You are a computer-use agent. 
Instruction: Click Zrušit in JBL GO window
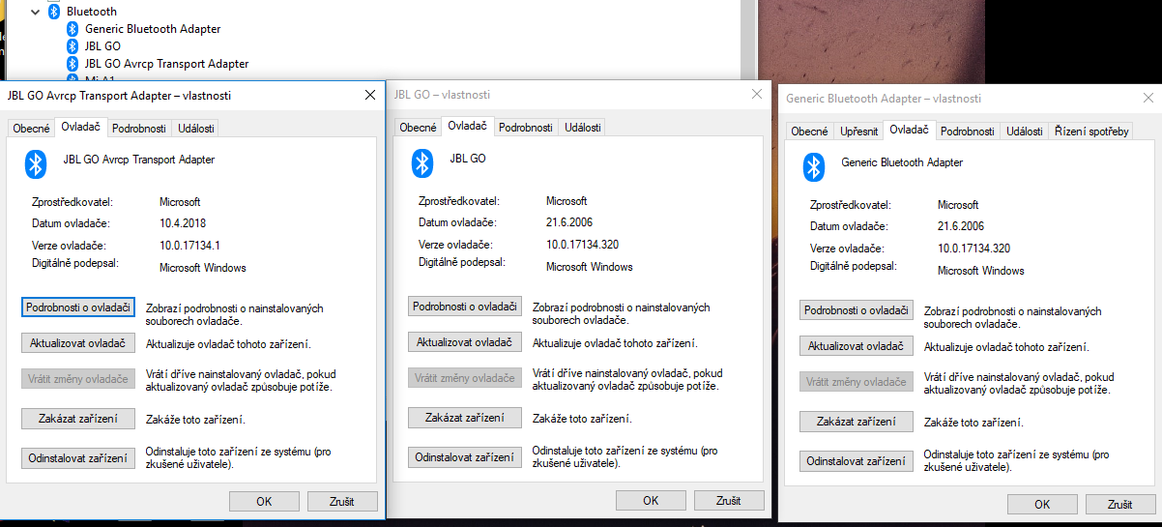pos(729,501)
